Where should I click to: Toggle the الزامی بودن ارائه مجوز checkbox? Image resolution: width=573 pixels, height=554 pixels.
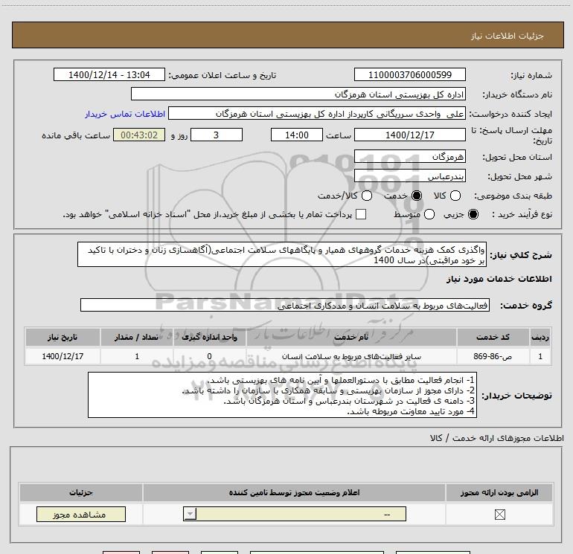click(x=499, y=515)
